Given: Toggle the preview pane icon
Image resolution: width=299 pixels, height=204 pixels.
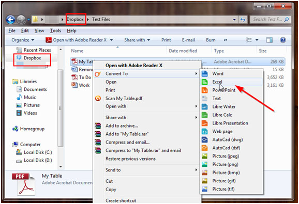Looking at the screenshot, I should 269,40.
